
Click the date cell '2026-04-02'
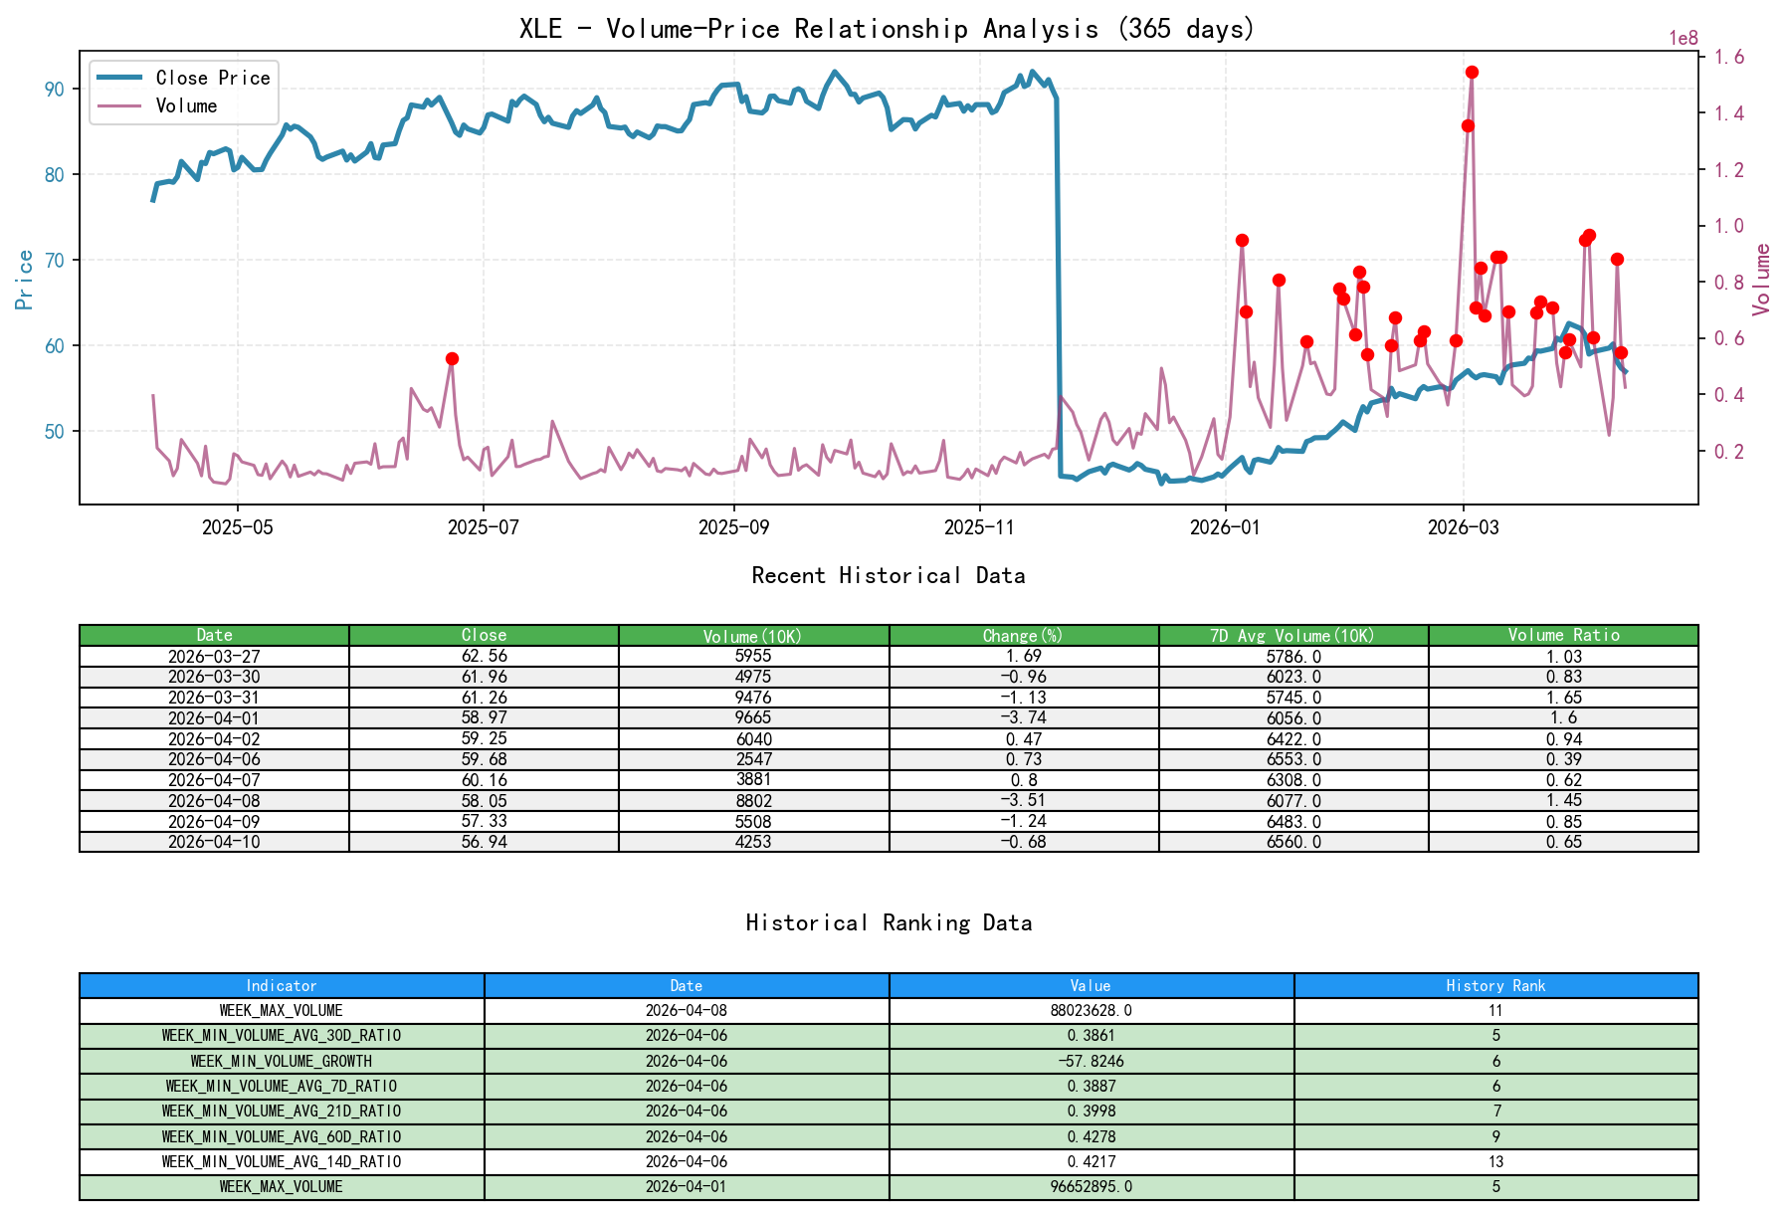click(214, 739)
